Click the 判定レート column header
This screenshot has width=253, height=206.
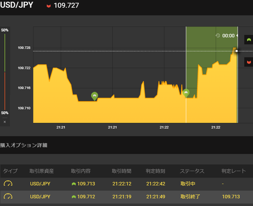(233, 171)
